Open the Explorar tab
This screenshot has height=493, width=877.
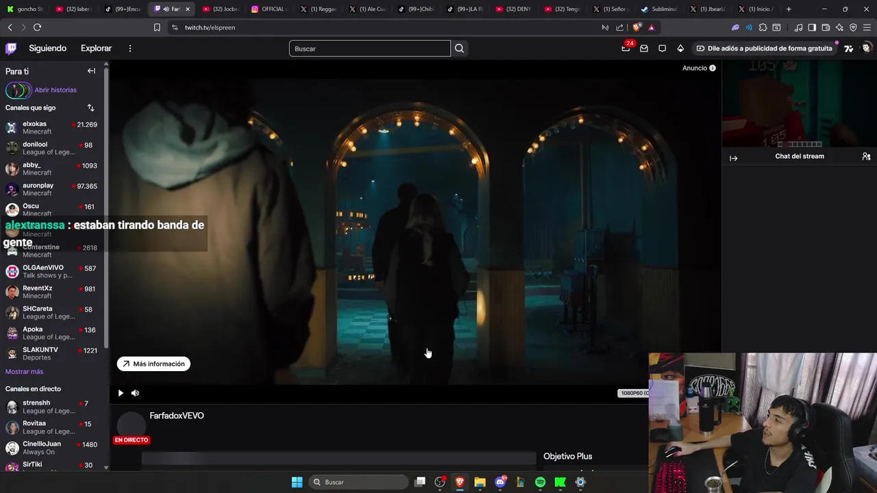(96, 48)
